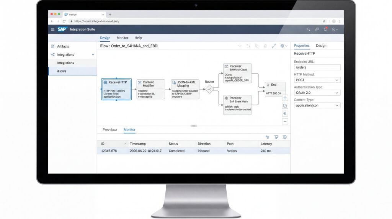This screenshot has width=392, height=219.
Task: Click the envelope icon on S/4HANA Receiver
Action: coord(226,67)
